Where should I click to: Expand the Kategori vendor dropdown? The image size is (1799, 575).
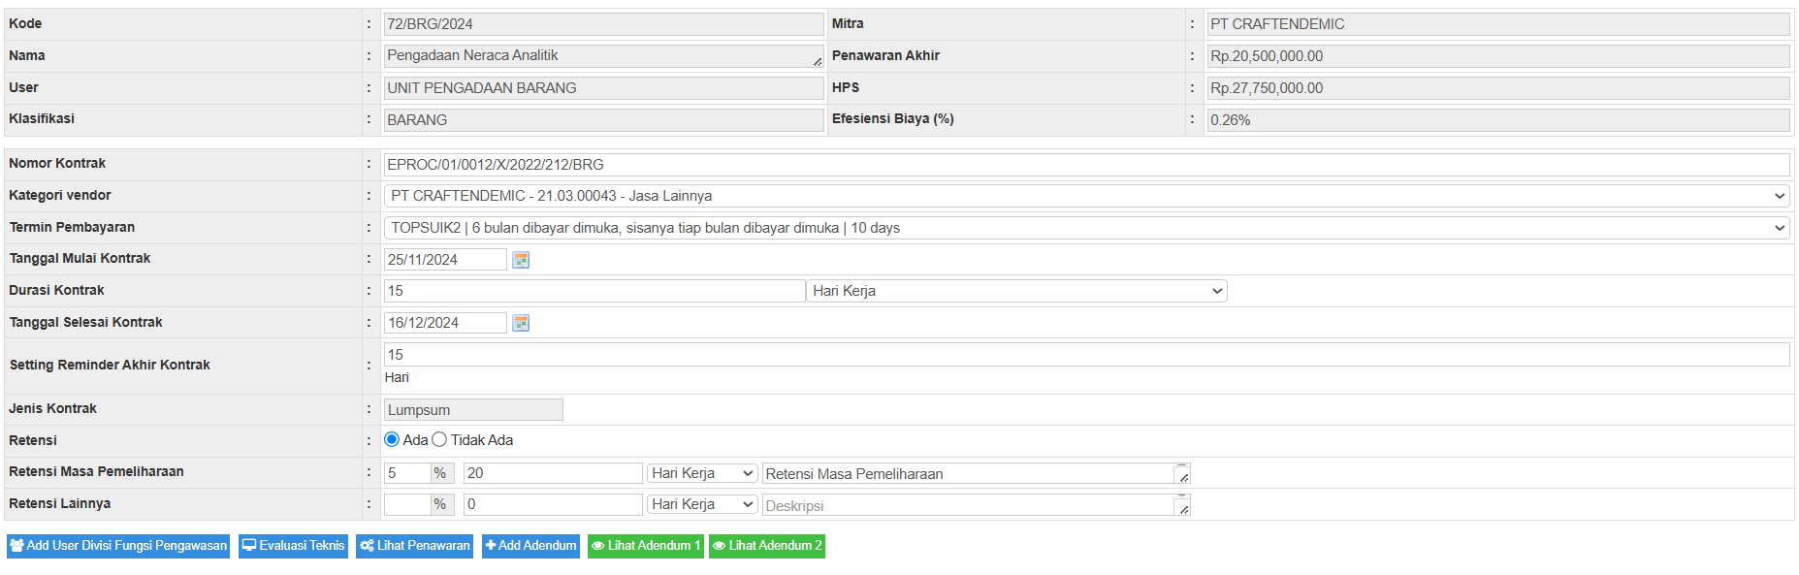[1086, 196]
